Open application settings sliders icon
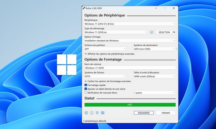 pyautogui.click(x=97, y=113)
